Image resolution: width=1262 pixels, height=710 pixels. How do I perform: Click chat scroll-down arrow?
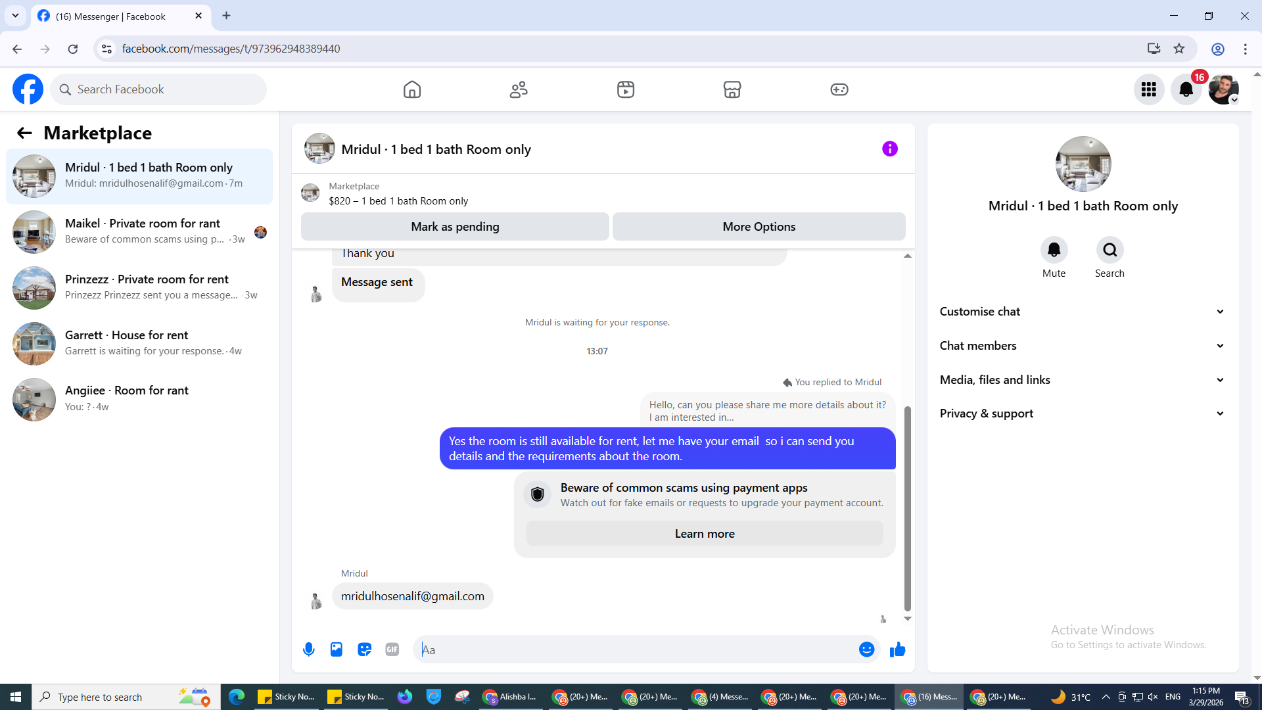(908, 619)
